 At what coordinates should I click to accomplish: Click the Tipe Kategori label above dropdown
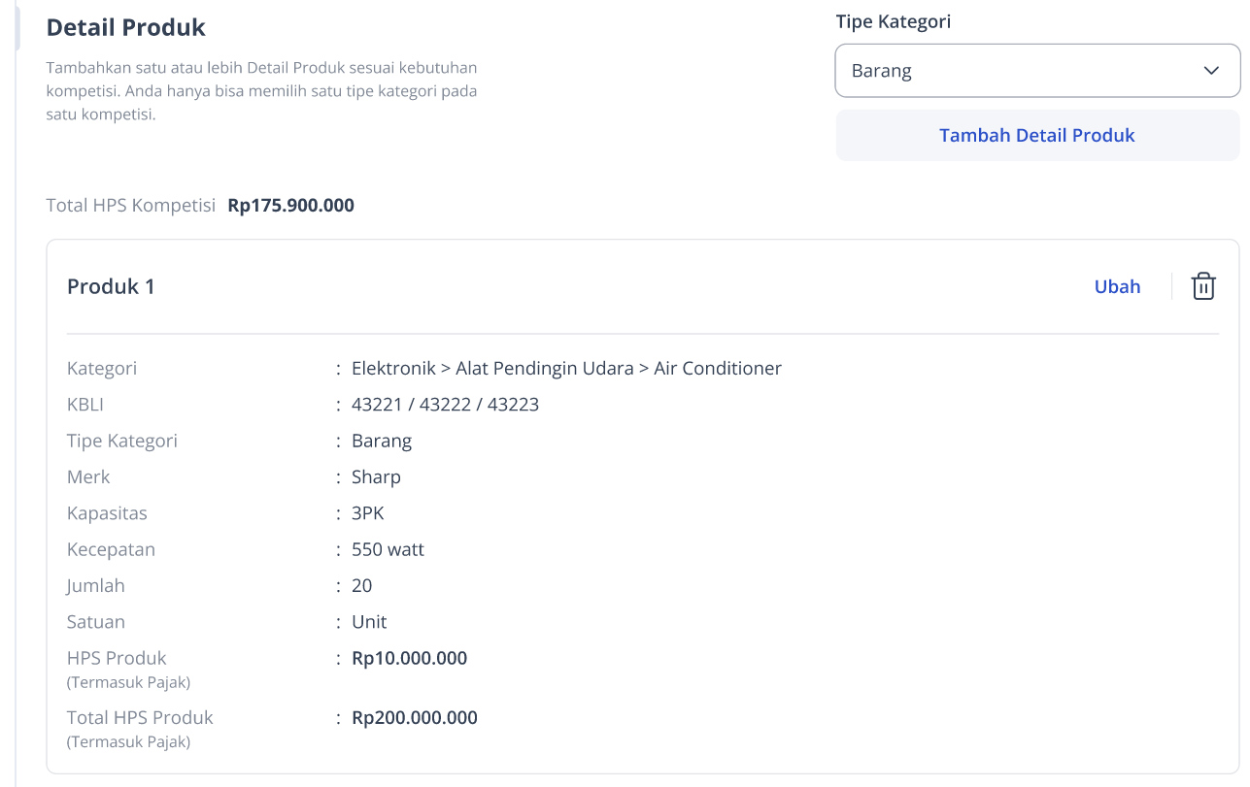894,21
